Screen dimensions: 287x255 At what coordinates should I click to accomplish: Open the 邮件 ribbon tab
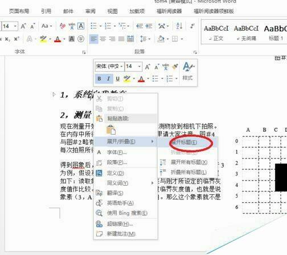coord(68,11)
